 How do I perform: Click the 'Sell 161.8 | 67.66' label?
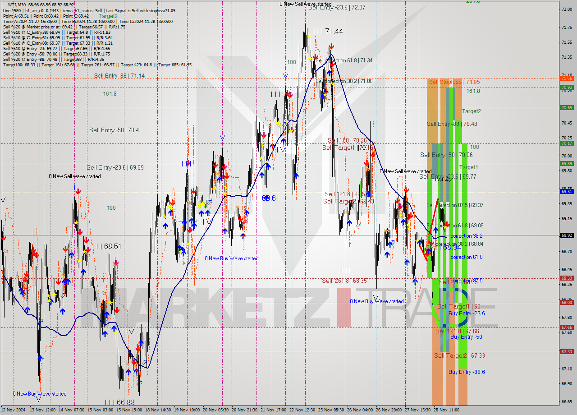[x=457, y=331]
